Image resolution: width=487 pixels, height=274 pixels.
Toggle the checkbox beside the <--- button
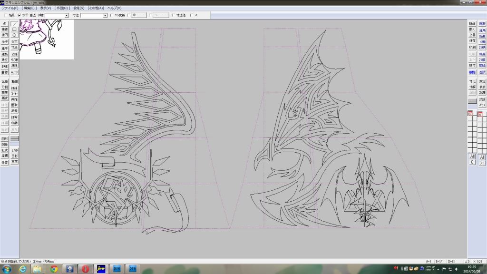coord(150,15)
